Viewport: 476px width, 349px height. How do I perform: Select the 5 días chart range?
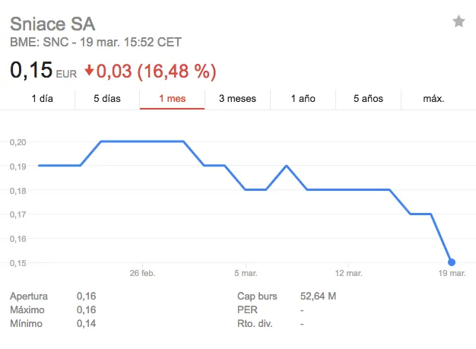[107, 99]
